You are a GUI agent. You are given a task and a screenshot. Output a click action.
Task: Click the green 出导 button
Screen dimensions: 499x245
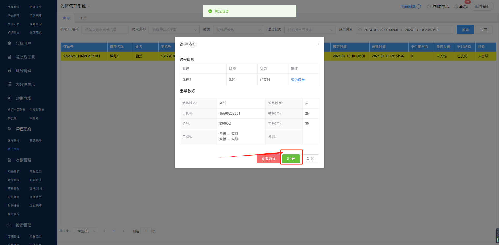[x=291, y=159]
